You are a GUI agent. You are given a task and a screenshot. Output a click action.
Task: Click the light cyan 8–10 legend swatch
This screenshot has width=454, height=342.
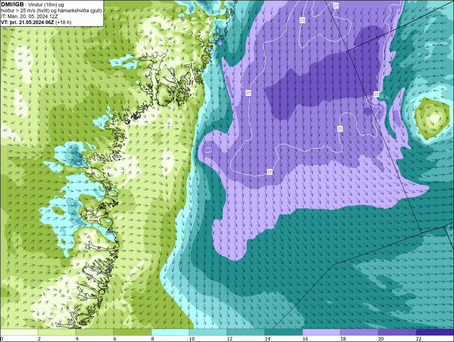pos(170,332)
